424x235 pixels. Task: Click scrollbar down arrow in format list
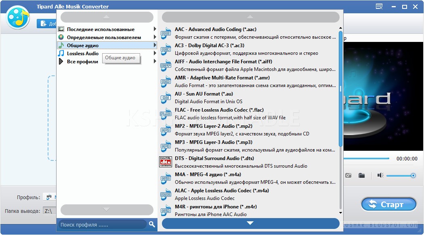(x=340, y=212)
